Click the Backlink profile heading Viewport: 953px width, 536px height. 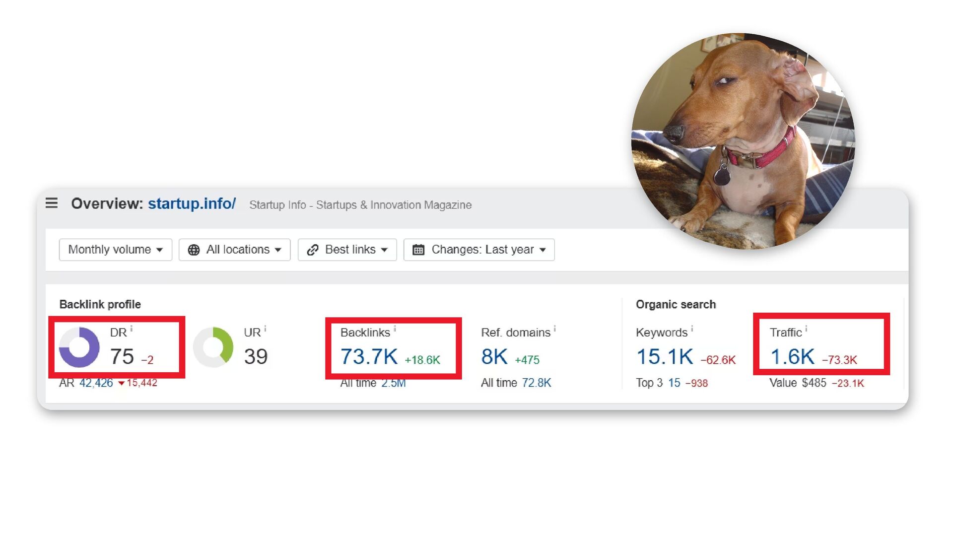[x=100, y=305]
